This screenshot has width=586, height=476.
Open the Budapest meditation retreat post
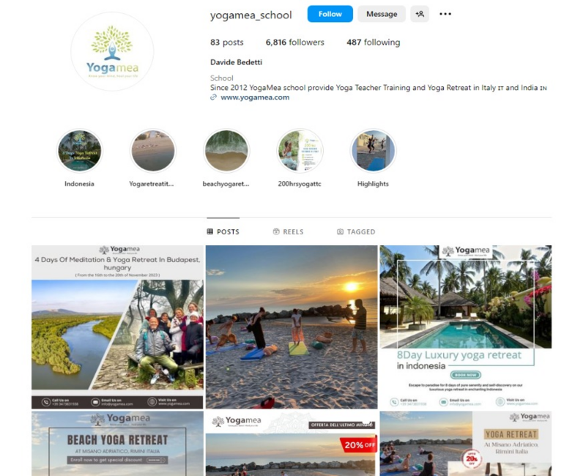coord(117,327)
